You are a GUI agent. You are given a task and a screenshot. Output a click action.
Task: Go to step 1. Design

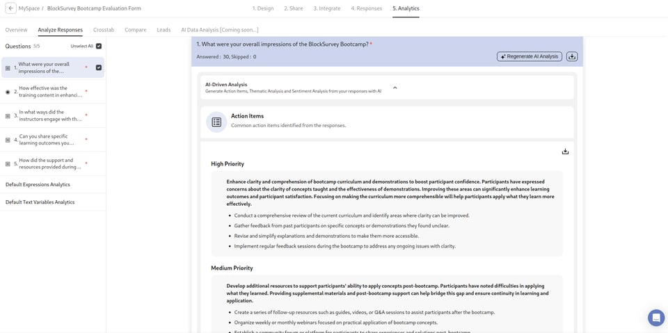point(263,8)
